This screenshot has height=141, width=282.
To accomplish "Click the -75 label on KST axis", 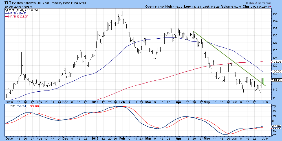I will point(275,135).
